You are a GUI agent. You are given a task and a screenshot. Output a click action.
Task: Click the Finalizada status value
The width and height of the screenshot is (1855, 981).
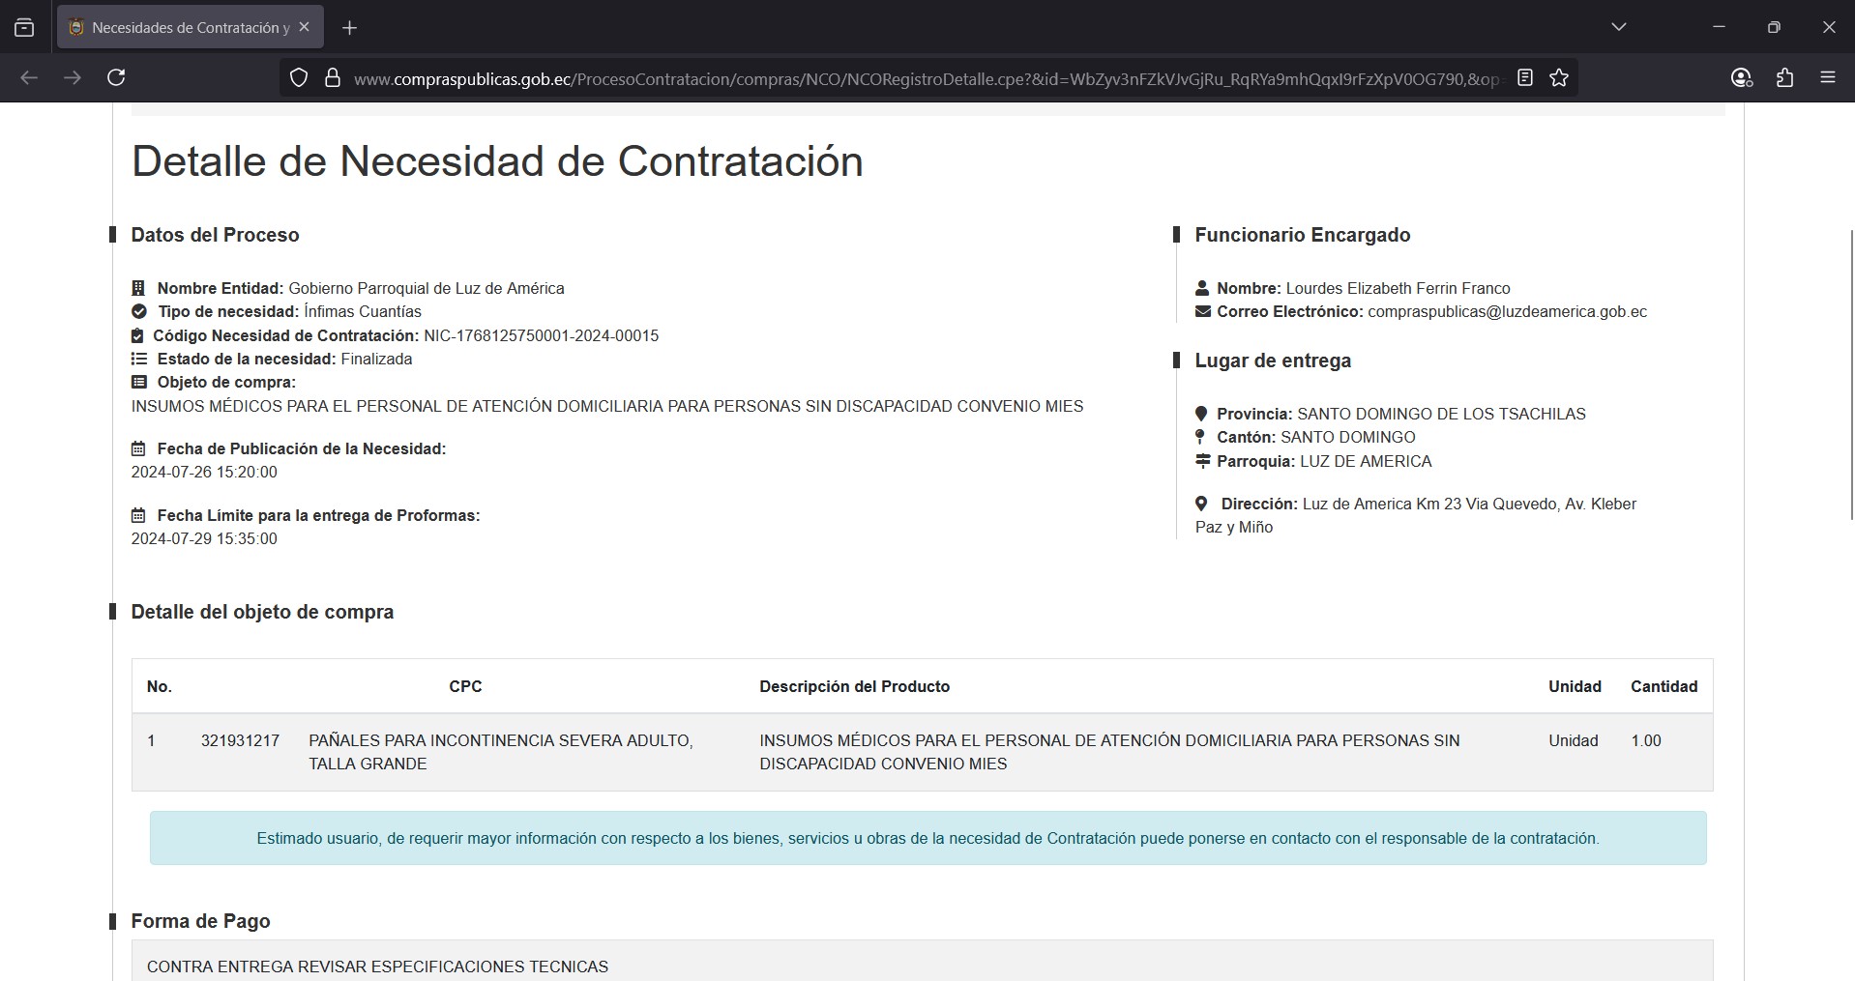(x=376, y=359)
